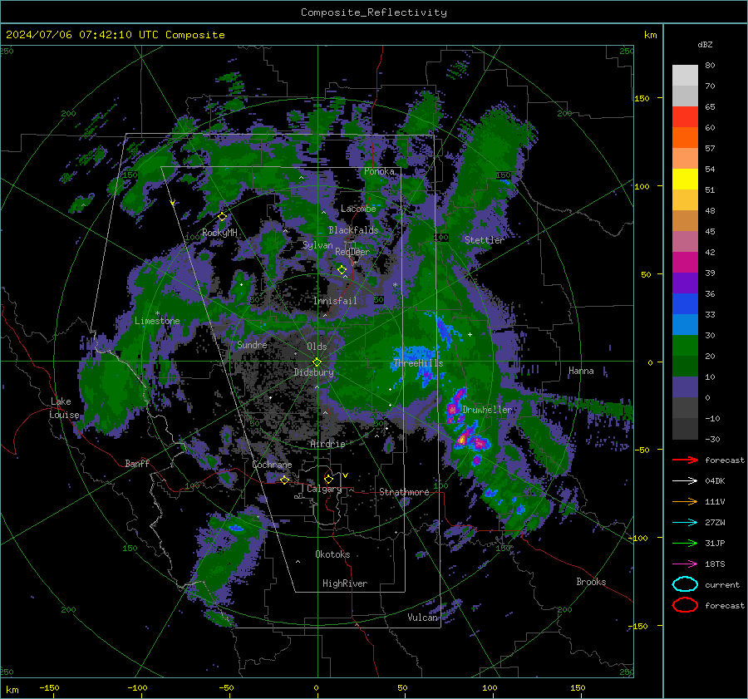Image resolution: width=748 pixels, height=699 pixels.
Task: Click the yellow diamond marker at Calgary
Action: coord(328,479)
